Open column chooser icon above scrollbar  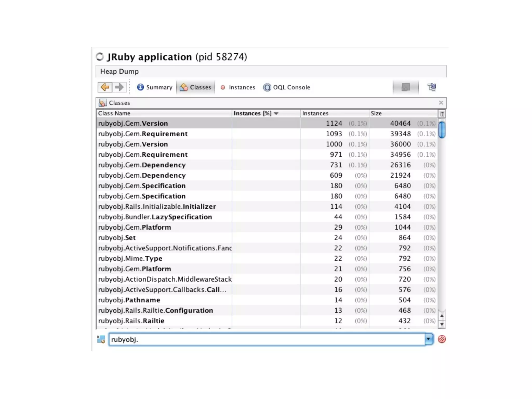click(442, 114)
